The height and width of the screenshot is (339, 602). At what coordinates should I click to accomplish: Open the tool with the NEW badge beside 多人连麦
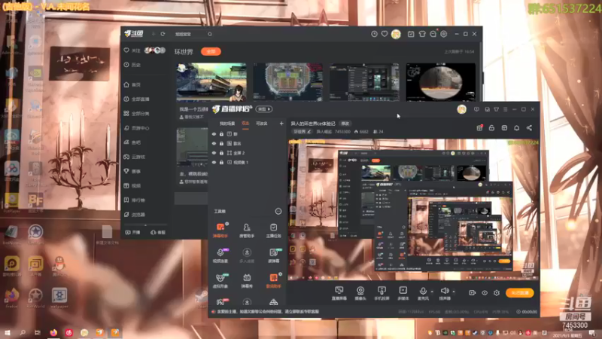coord(274,255)
